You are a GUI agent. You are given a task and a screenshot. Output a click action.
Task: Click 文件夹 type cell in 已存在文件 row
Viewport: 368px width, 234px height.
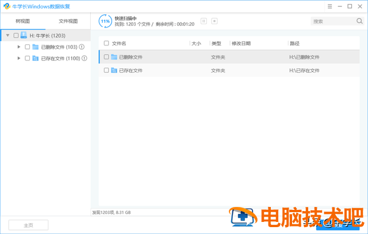(218, 70)
